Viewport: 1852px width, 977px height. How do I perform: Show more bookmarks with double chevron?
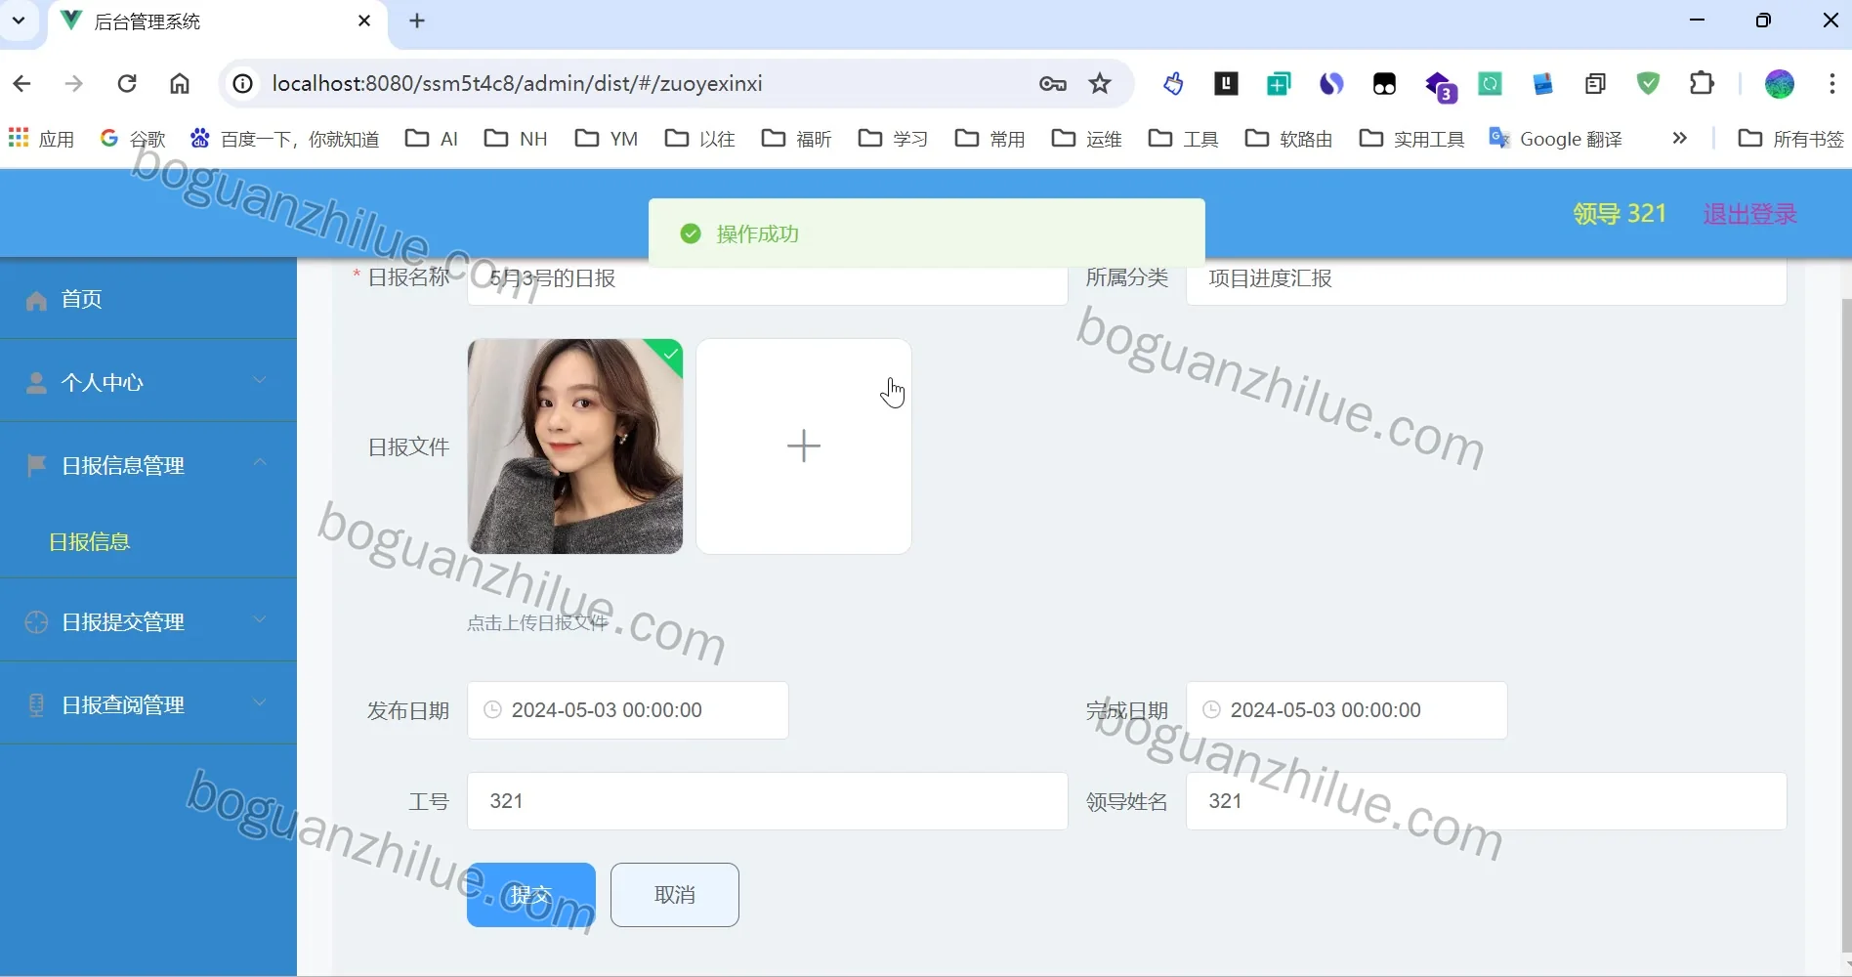point(1680,139)
